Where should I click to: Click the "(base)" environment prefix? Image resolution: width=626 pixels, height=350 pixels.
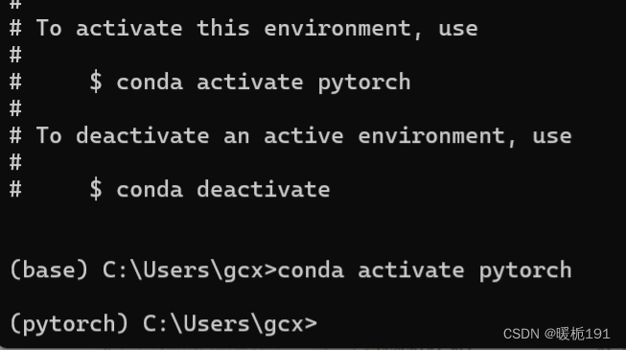[x=49, y=270]
